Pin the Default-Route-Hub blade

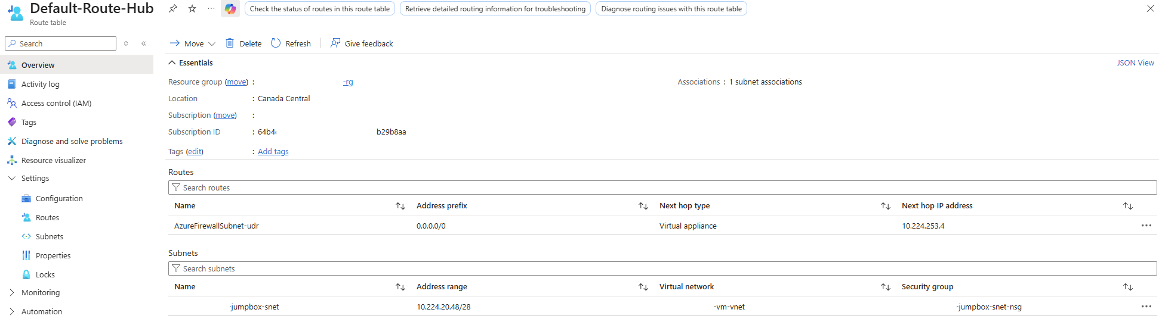click(172, 8)
